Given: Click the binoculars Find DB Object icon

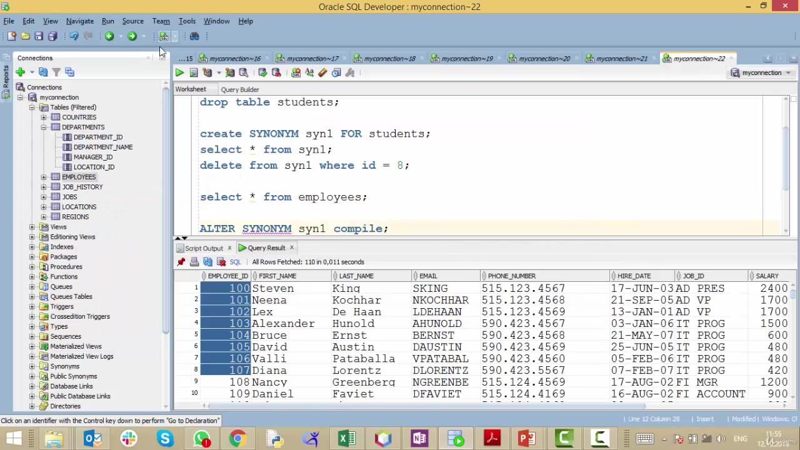Looking at the screenshot, I should tap(194, 36).
